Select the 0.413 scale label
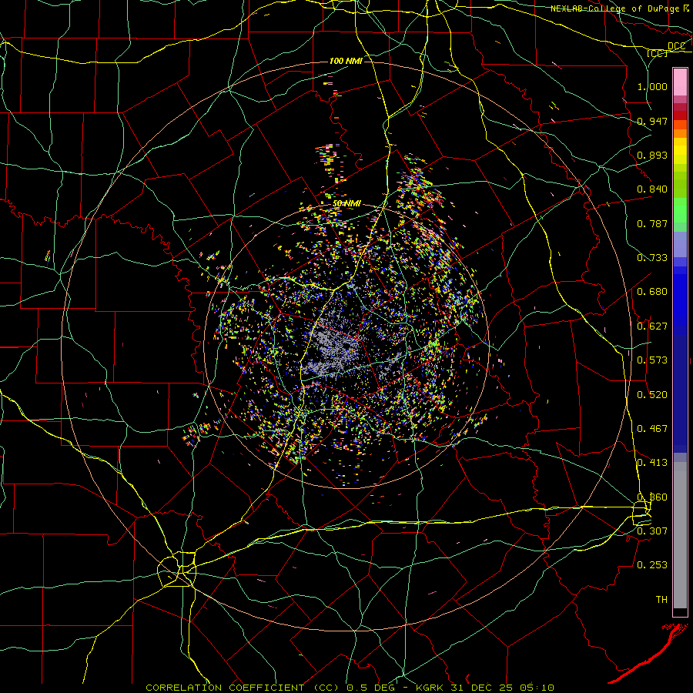Screen dimensions: 693x693 coord(652,463)
